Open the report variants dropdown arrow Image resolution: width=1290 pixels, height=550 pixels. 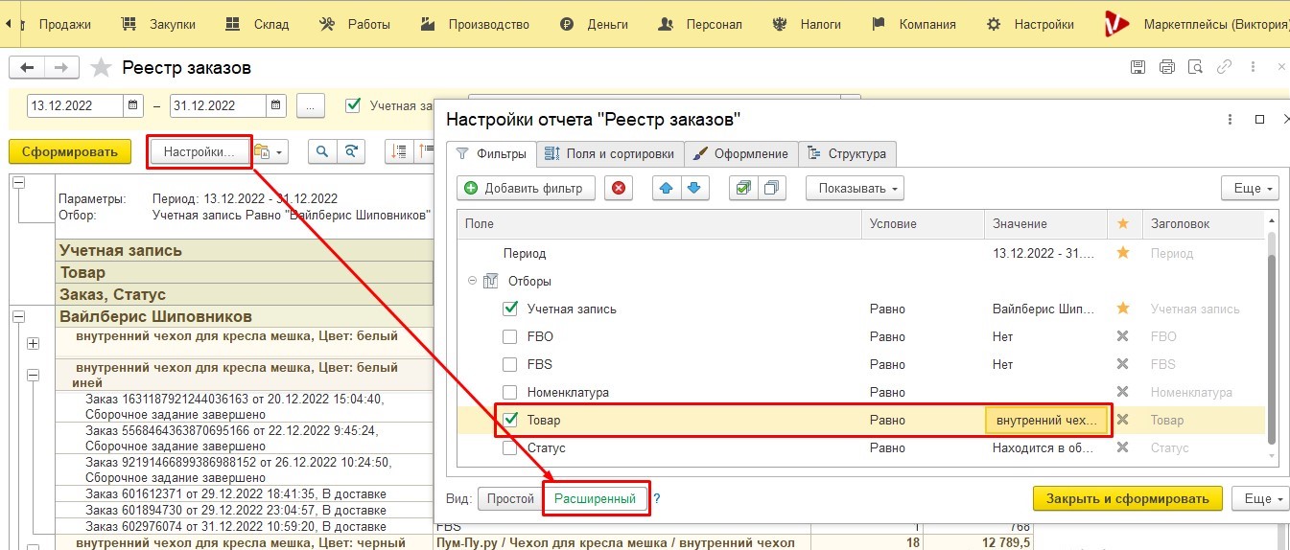tap(279, 151)
